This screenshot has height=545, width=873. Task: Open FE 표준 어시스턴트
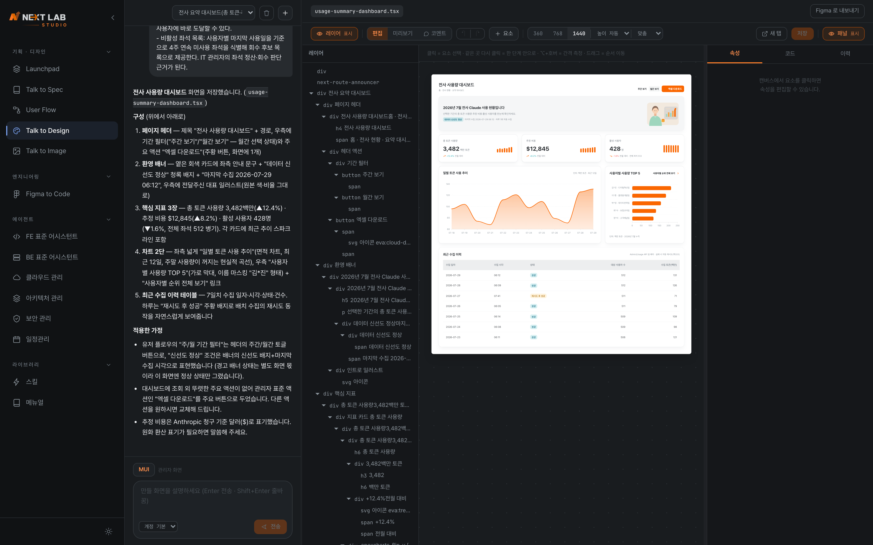tap(62, 236)
